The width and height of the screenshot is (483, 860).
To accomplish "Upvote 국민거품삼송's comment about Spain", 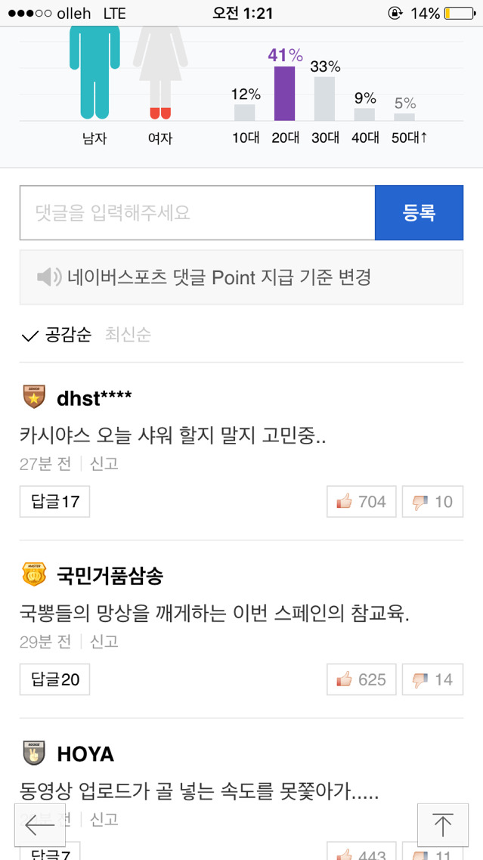I will (x=361, y=679).
